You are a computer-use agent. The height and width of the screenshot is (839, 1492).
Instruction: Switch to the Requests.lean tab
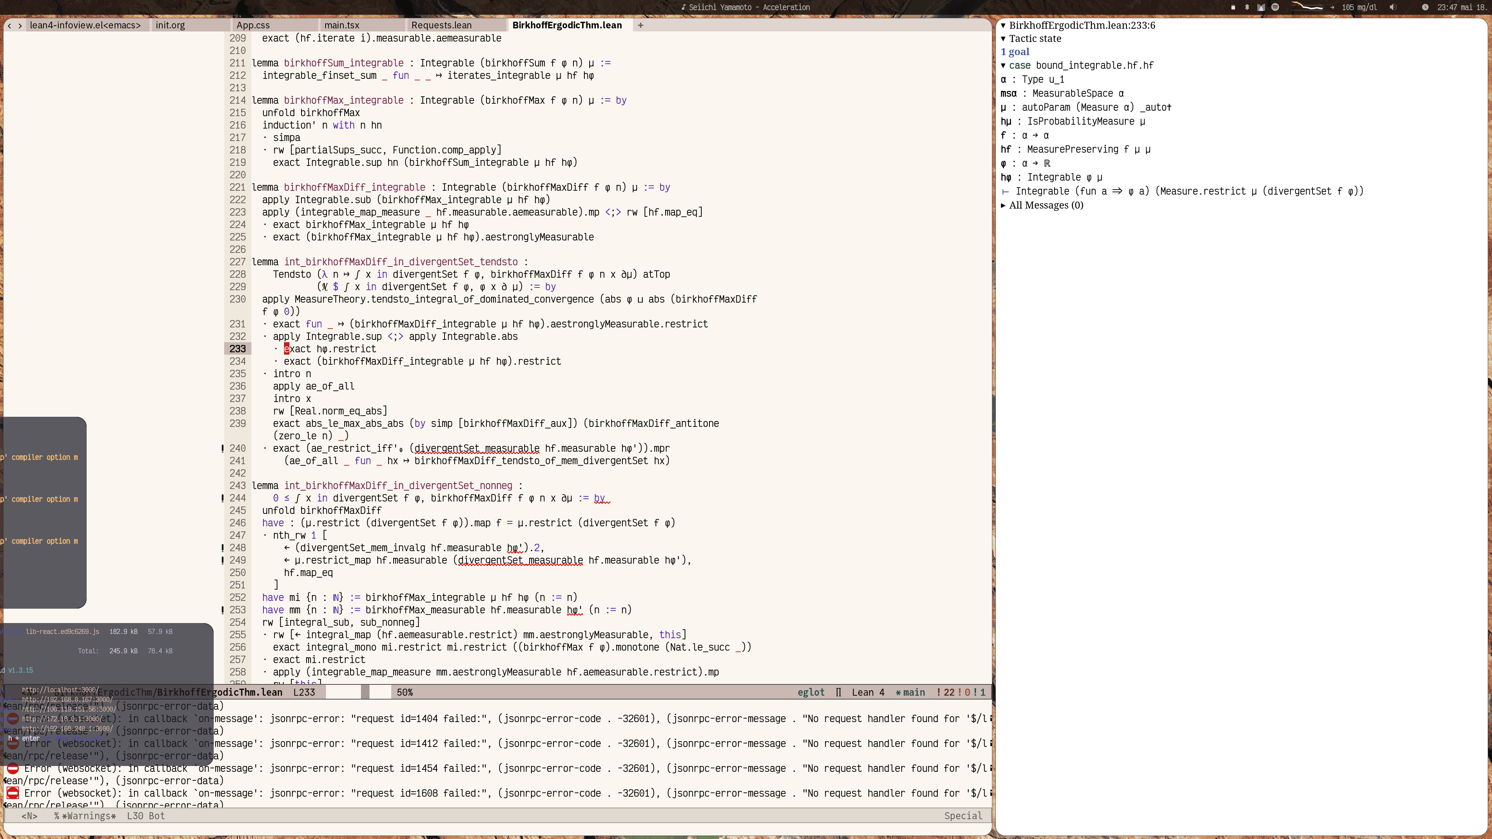pos(441,26)
